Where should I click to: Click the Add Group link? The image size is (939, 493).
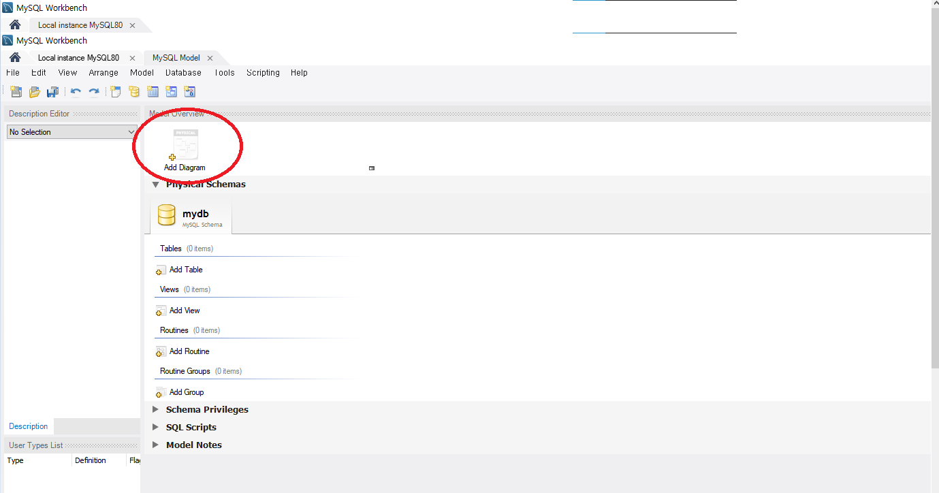[187, 392]
